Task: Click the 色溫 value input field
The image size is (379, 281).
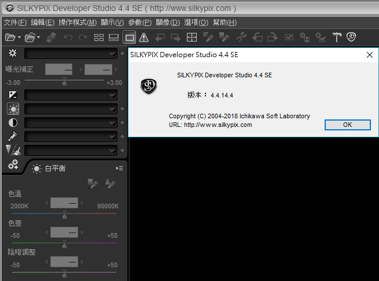Action: click(64, 203)
